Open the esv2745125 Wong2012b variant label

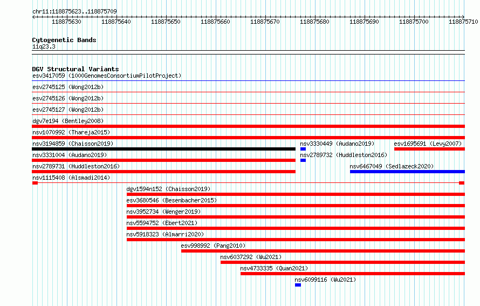click(x=68, y=87)
